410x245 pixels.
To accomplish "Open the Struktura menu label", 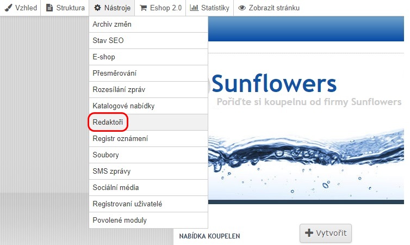I will [x=70, y=8].
